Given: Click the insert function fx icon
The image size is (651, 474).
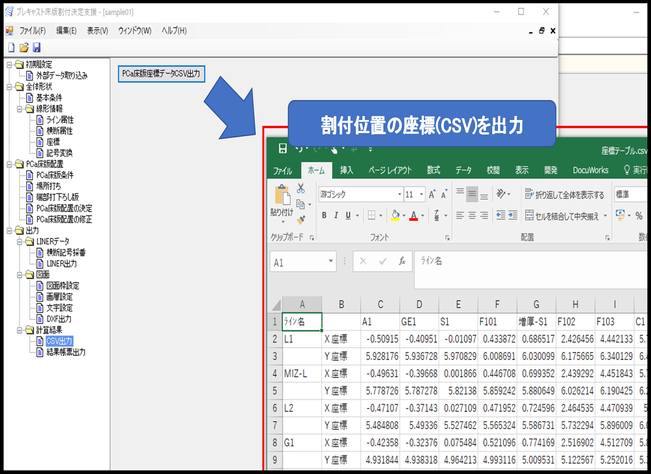Looking at the screenshot, I should pos(402,261).
